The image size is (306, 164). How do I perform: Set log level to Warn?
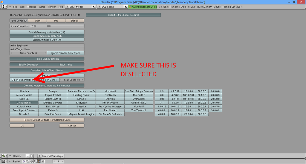coord(37,21)
